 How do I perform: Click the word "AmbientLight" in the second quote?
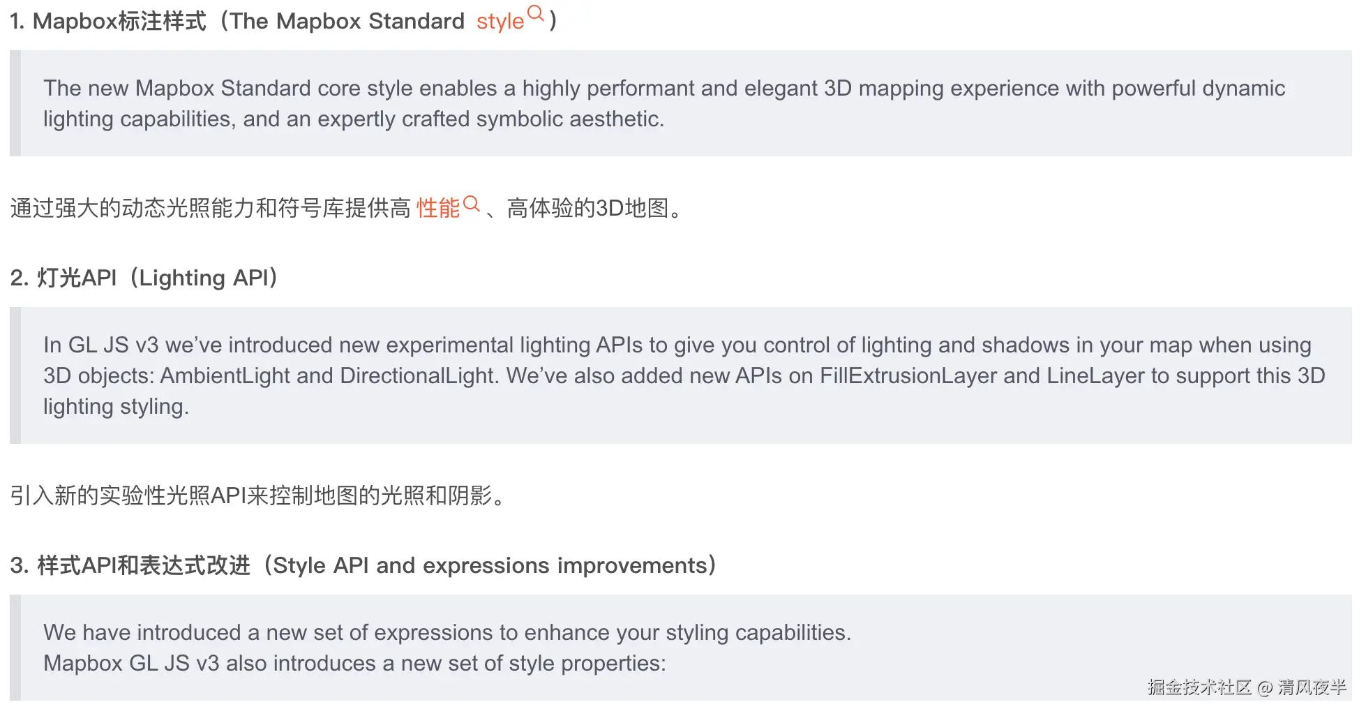[x=225, y=375]
